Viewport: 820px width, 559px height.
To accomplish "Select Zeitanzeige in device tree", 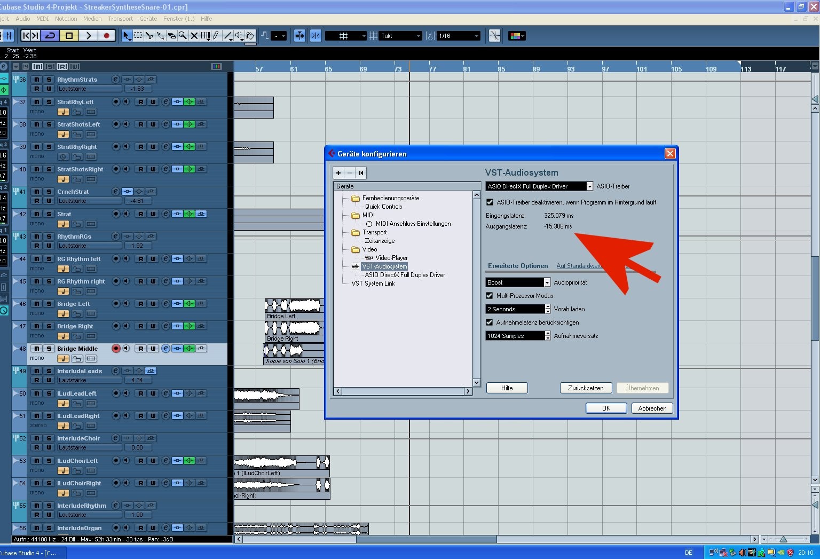I will [380, 241].
